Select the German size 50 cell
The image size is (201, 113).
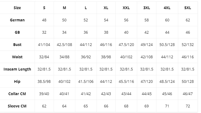coord(64,20)
